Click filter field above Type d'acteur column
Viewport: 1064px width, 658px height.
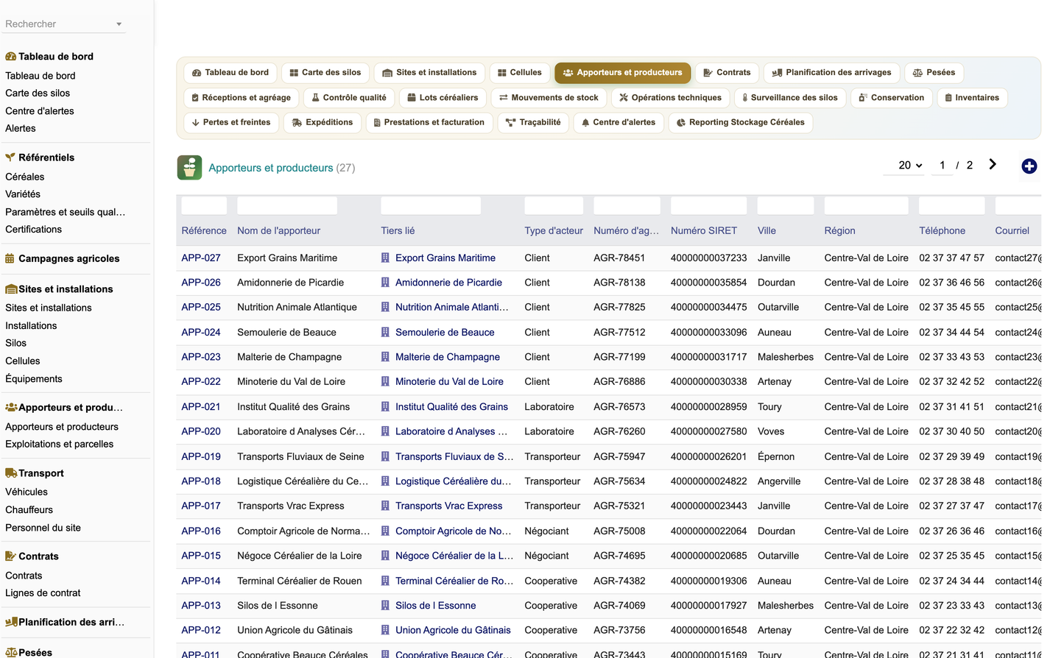554,205
